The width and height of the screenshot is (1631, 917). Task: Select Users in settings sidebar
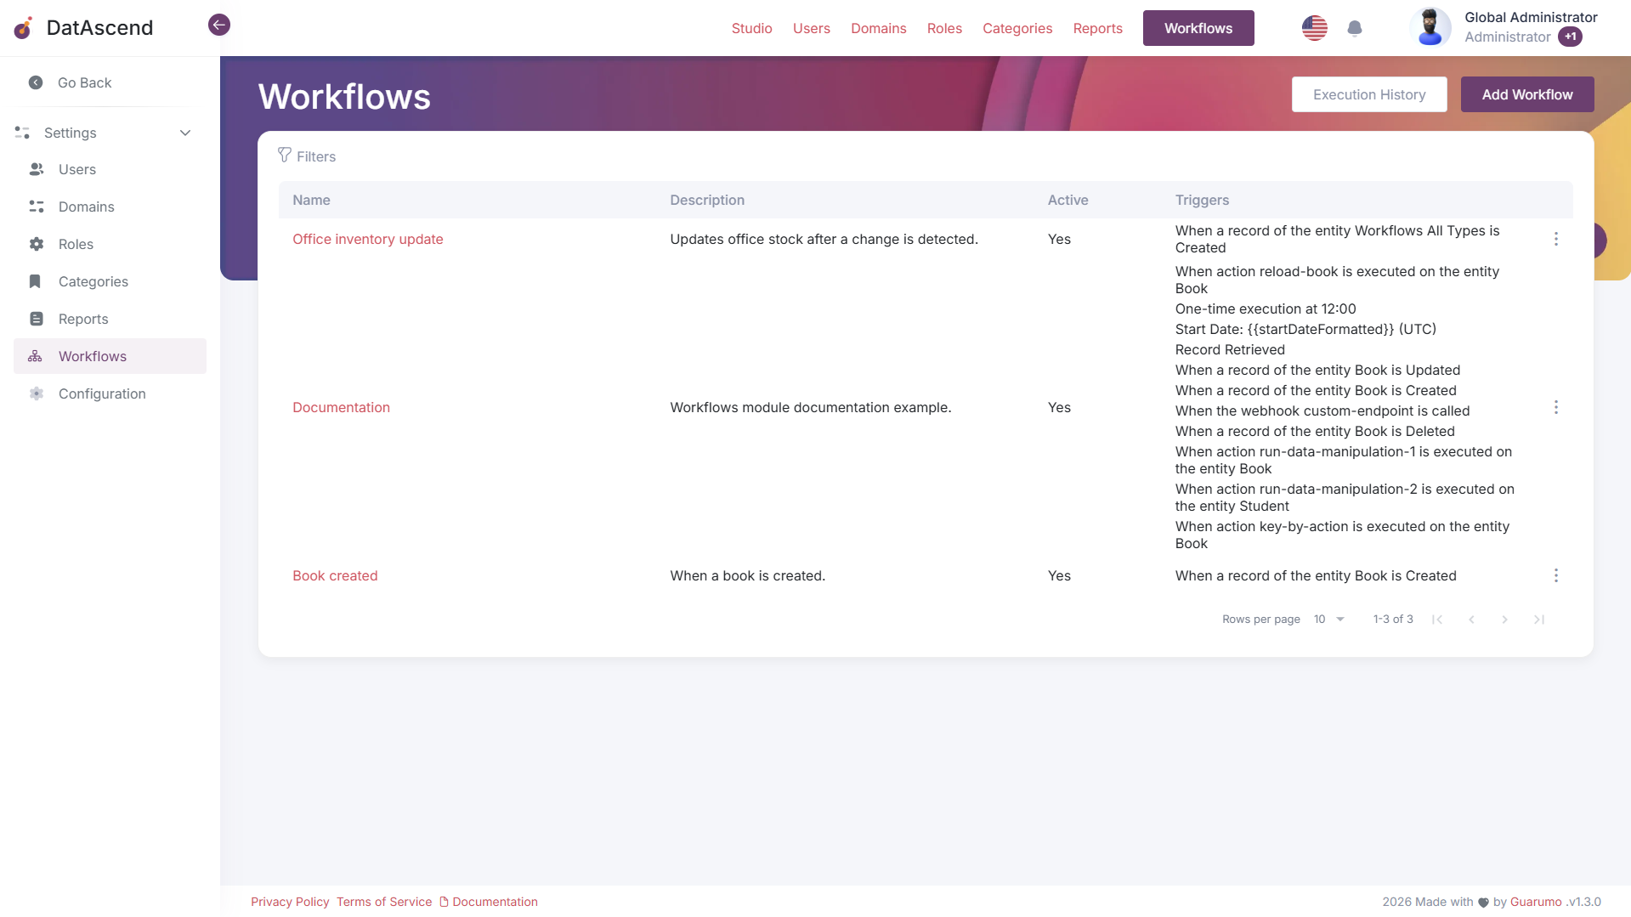[77, 169]
